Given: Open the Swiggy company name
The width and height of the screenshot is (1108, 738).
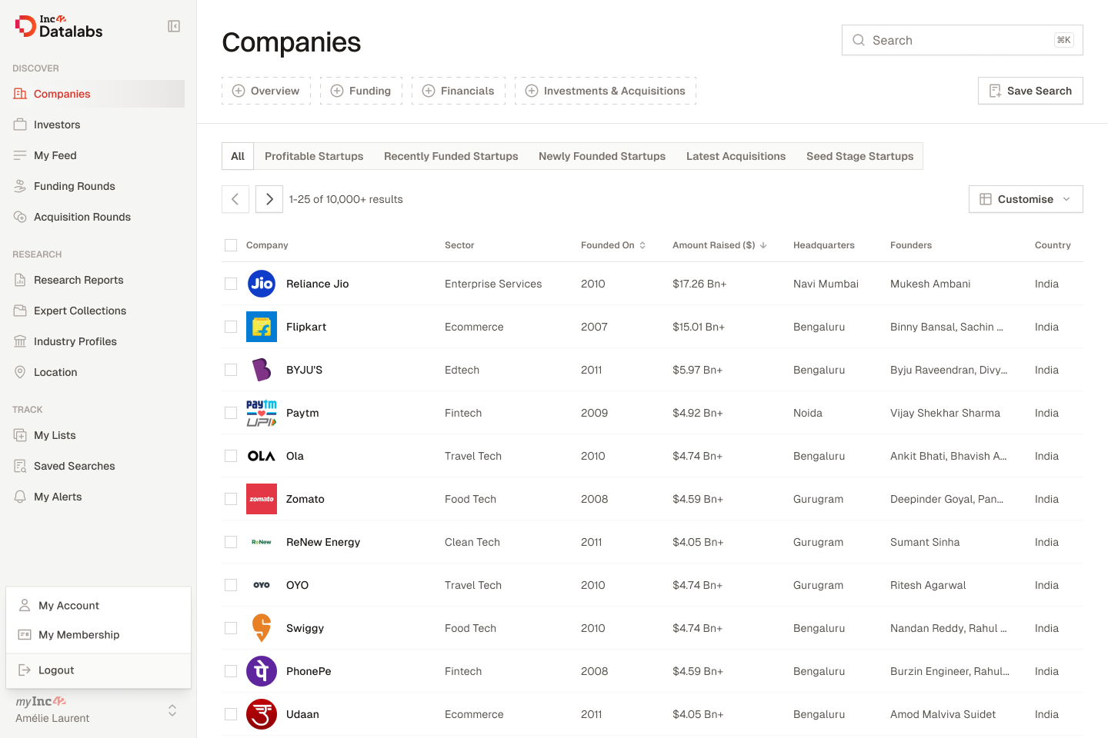Looking at the screenshot, I should (x=305, y=628).
